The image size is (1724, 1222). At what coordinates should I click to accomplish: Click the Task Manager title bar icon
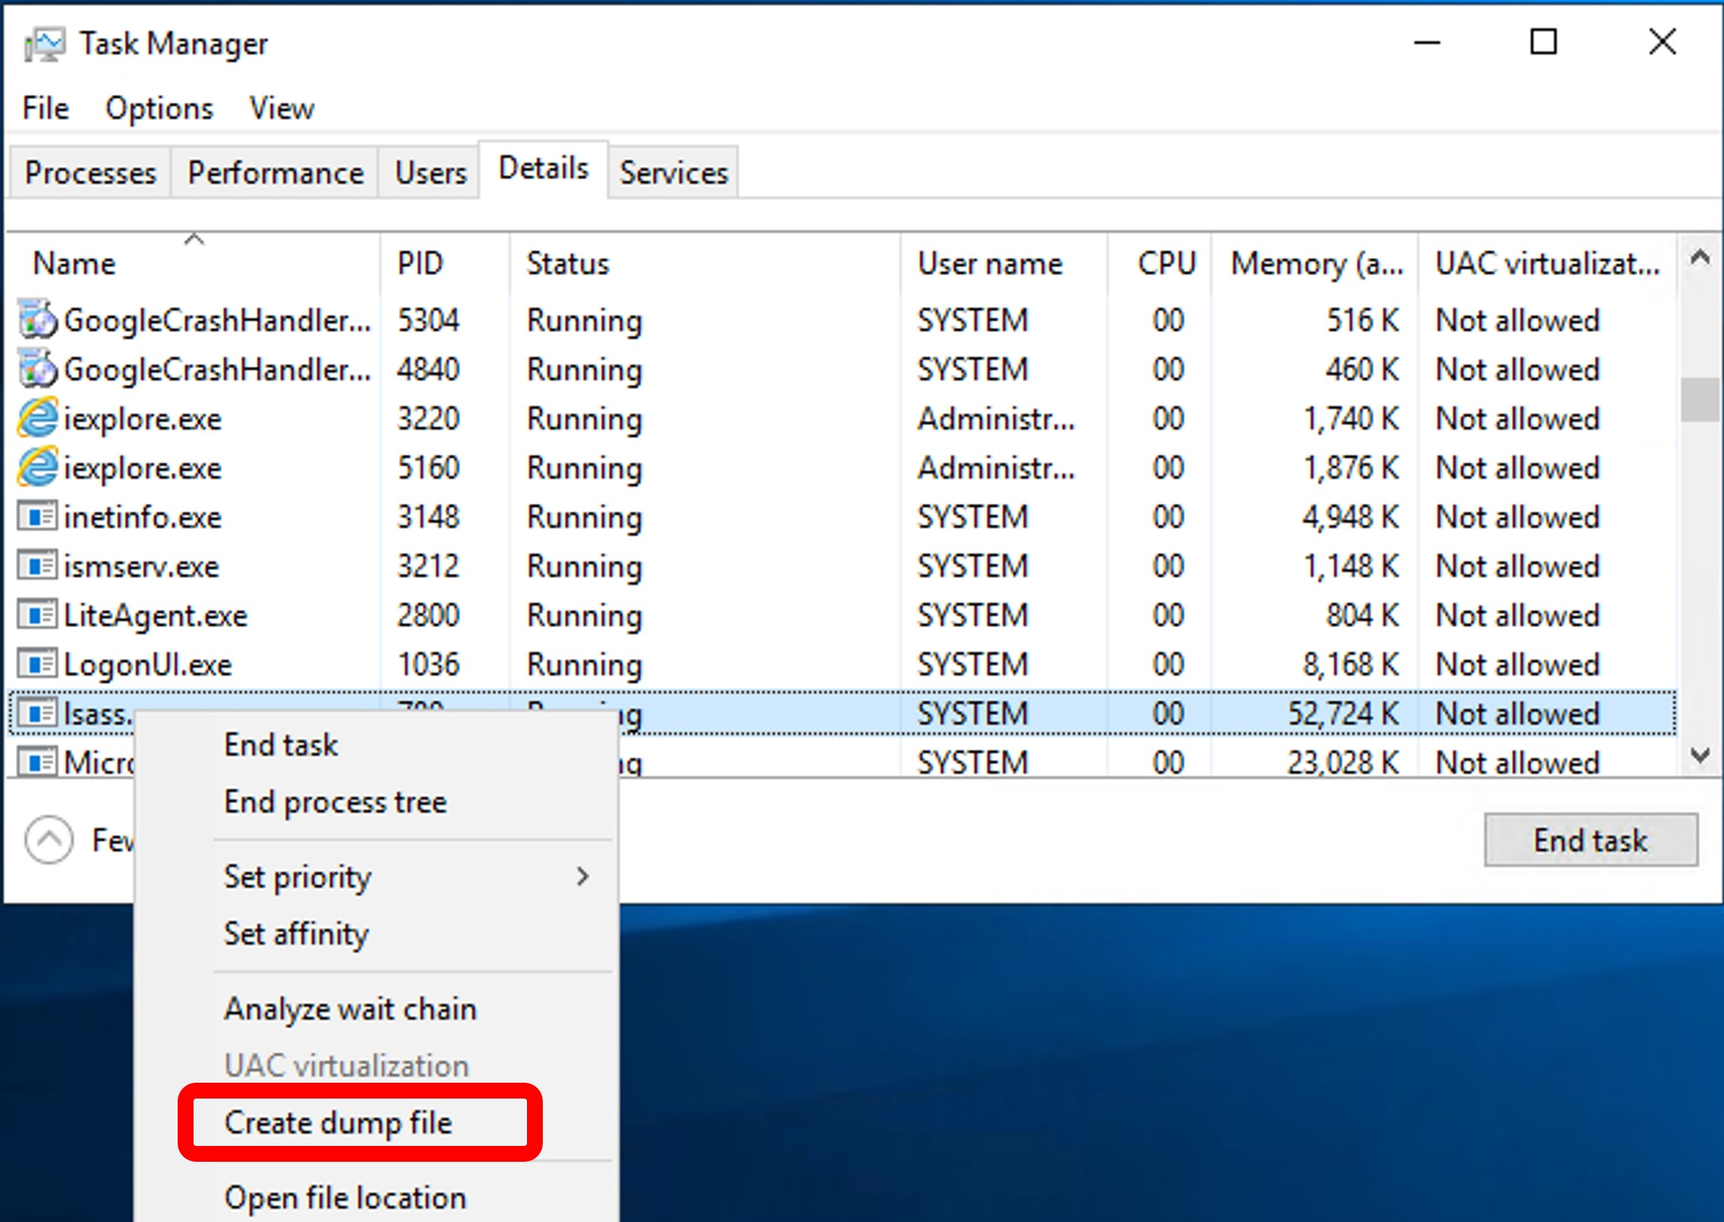click(44, 44)
